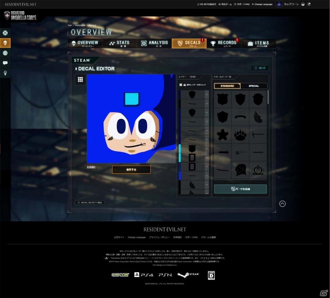Click the decal parts list scrollbar
This screenshot has height=298, width=330.
coord(268,97)
